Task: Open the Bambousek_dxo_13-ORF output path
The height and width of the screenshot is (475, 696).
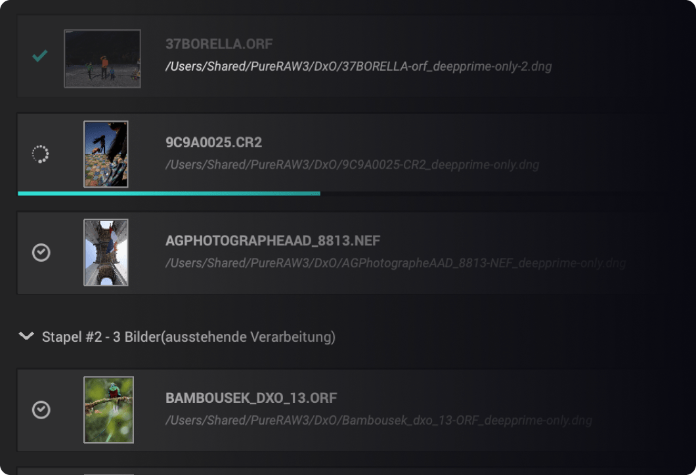Action: tap(379, 421)
